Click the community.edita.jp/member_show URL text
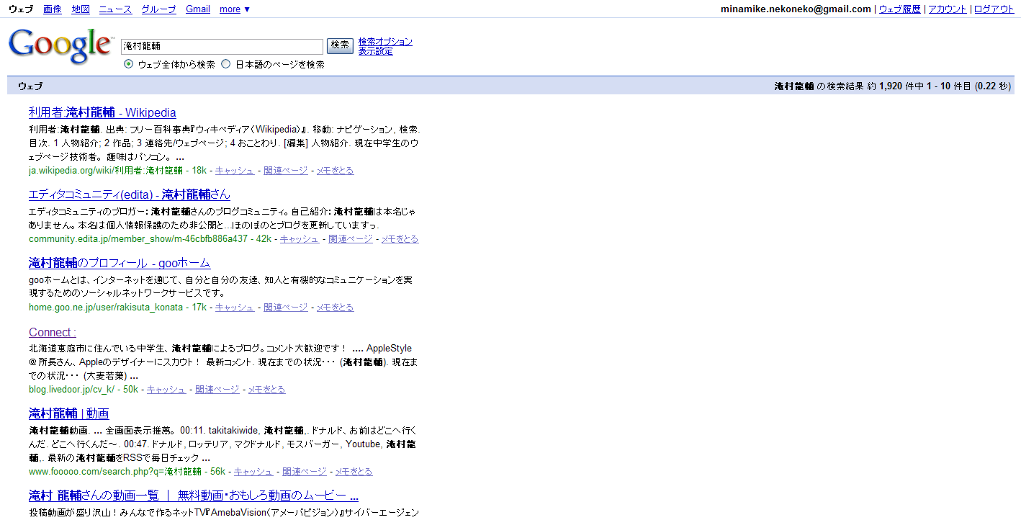The height and width of the screenshot is (520, 1021). tap(138, 239)
